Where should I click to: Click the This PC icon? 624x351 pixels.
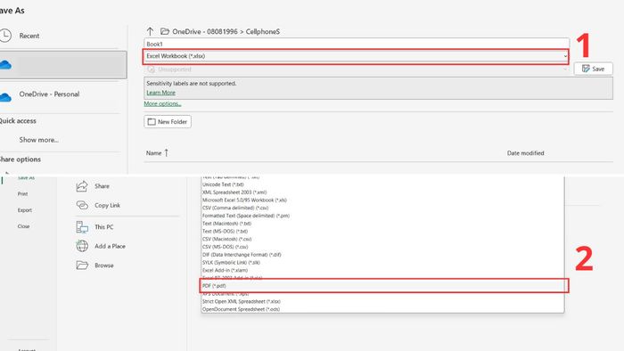pos(82,227)
